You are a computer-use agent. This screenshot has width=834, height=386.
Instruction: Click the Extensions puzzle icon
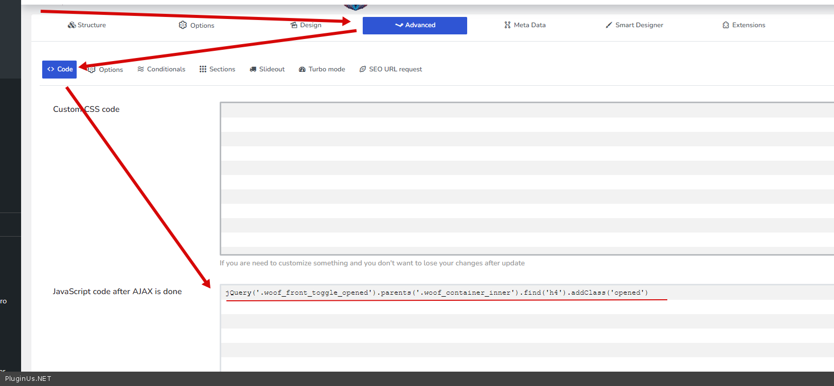pos(725,25)
